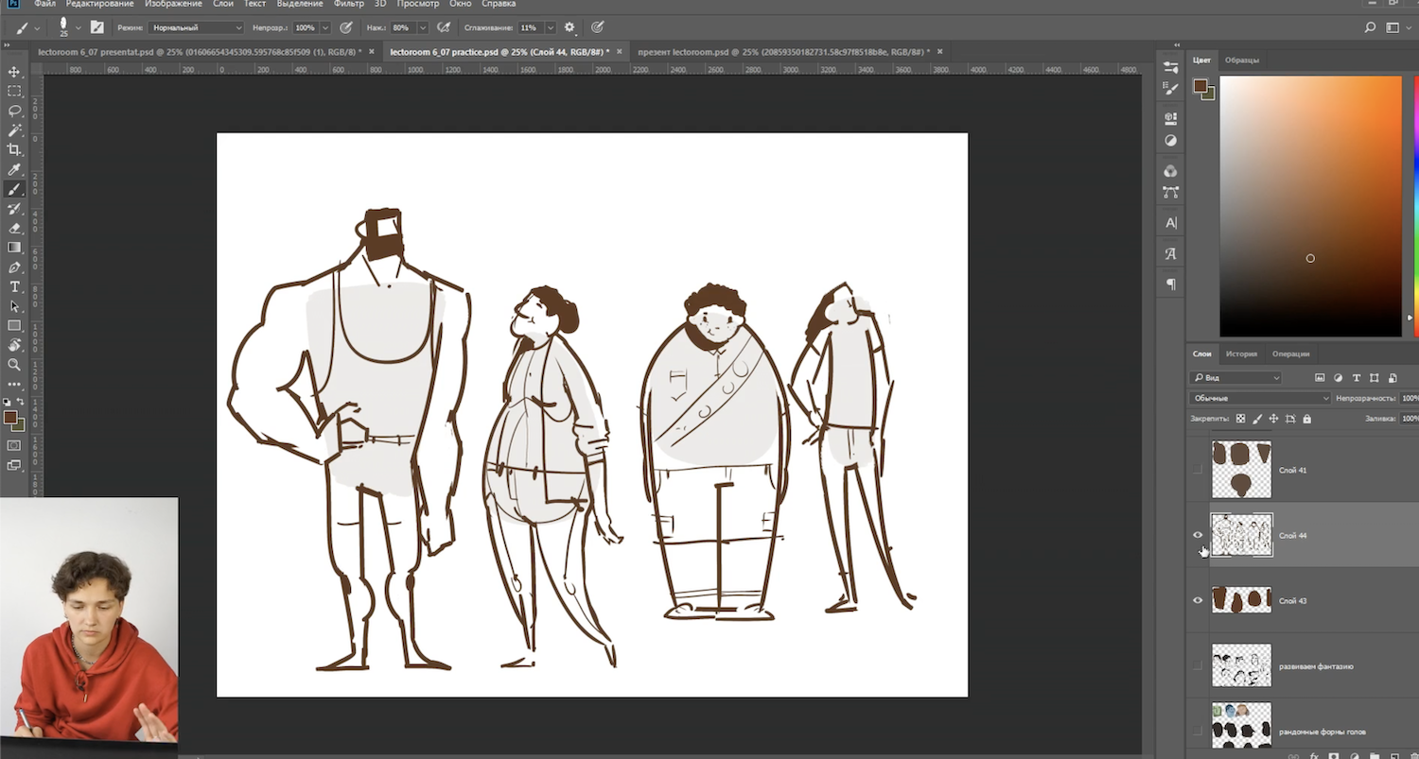The width and height of the screenshot is (1419, 759).
Task: Hide layer Слой 43
Action: (1198, 600)
